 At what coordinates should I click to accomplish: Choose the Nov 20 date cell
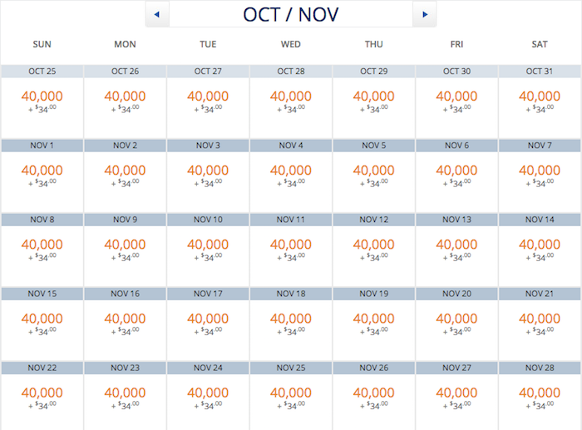pyautogui.click(x=456, y=324)
